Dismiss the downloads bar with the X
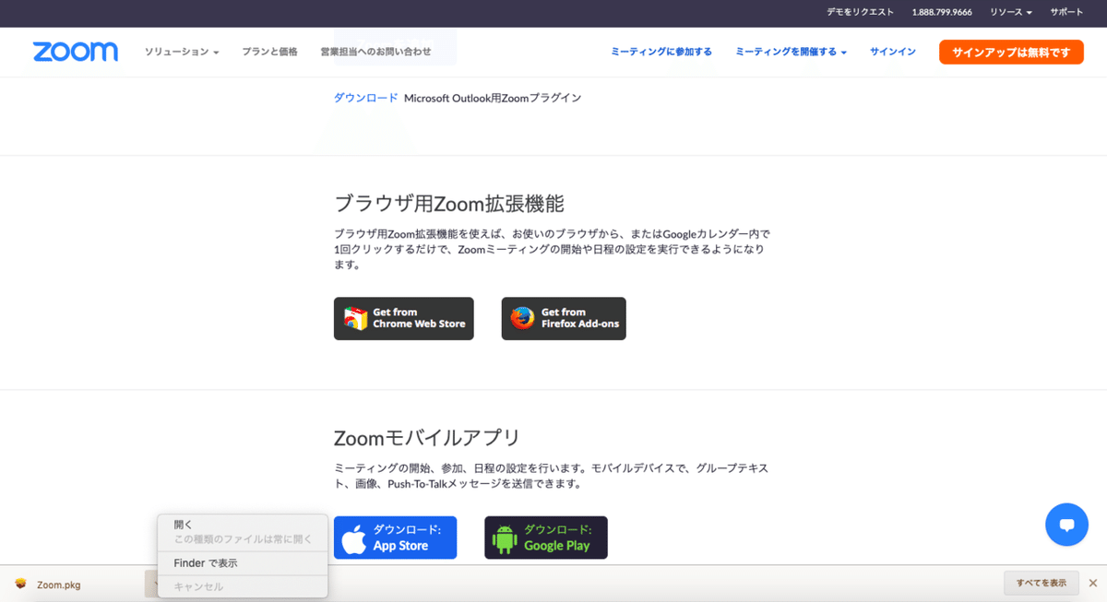This screenshot has height=602, width=1107. tap(1091, 583)
